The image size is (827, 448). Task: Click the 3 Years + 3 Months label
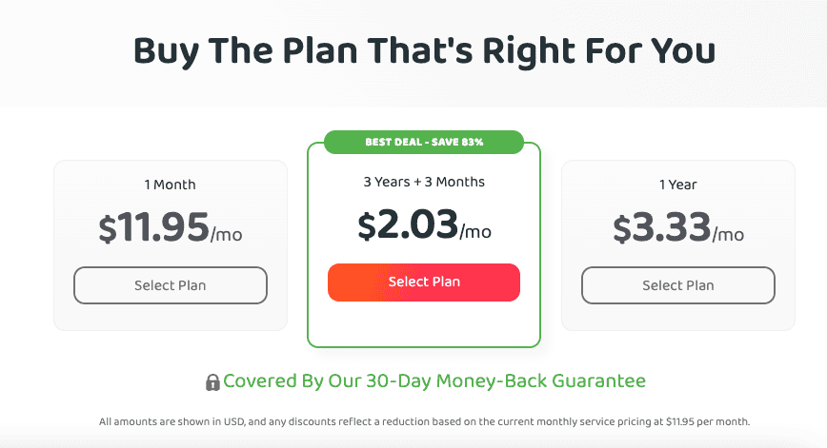click(424, 182)
